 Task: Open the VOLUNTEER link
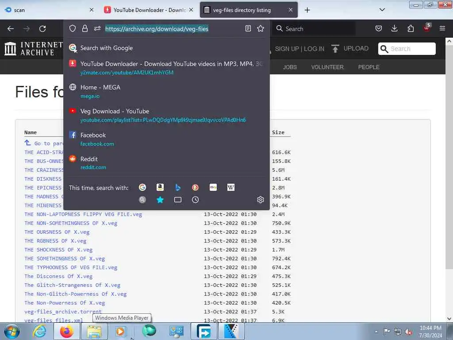[x=327, y=67]
